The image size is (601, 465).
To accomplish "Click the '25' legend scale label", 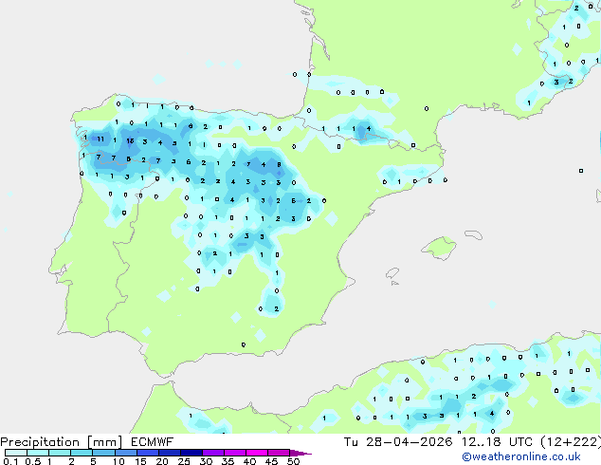I will click(184, 461).
